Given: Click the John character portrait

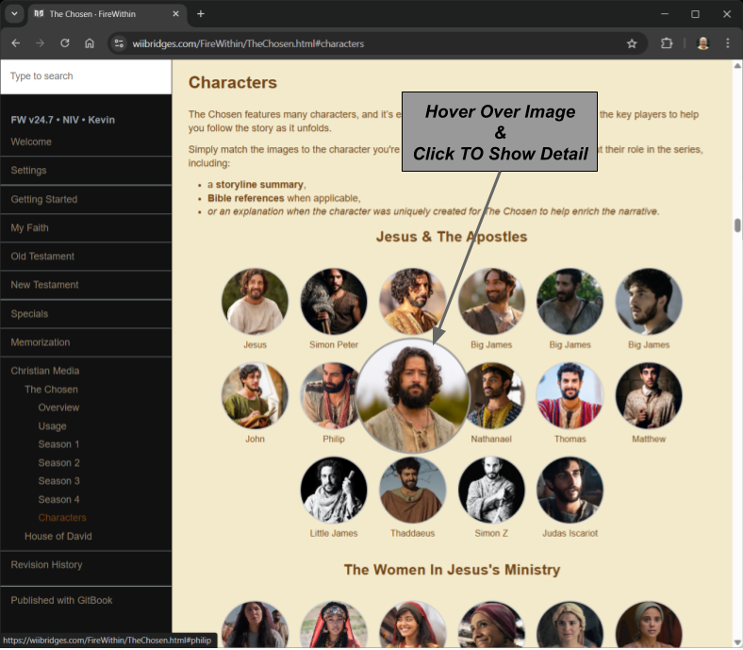Looking at the screenshot, I should (x=255, y=396).
